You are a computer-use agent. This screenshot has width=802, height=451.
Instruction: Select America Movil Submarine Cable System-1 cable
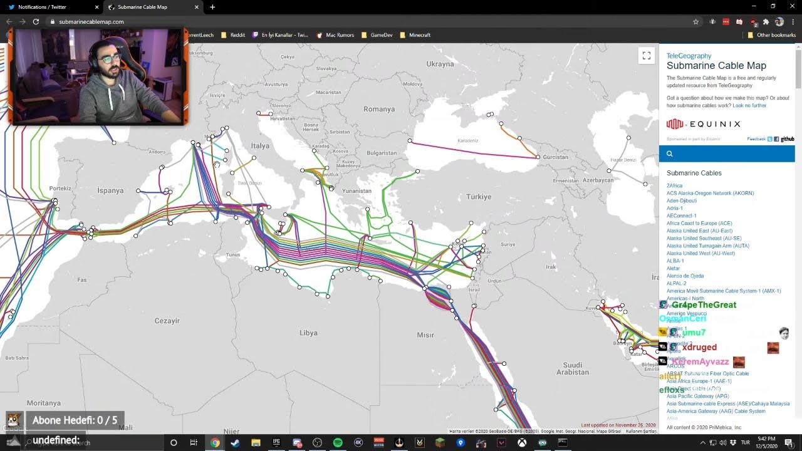(x=724, y=291)
